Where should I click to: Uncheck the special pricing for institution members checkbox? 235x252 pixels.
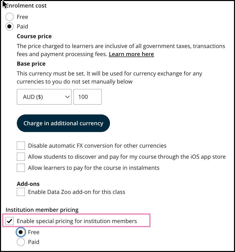10,221
